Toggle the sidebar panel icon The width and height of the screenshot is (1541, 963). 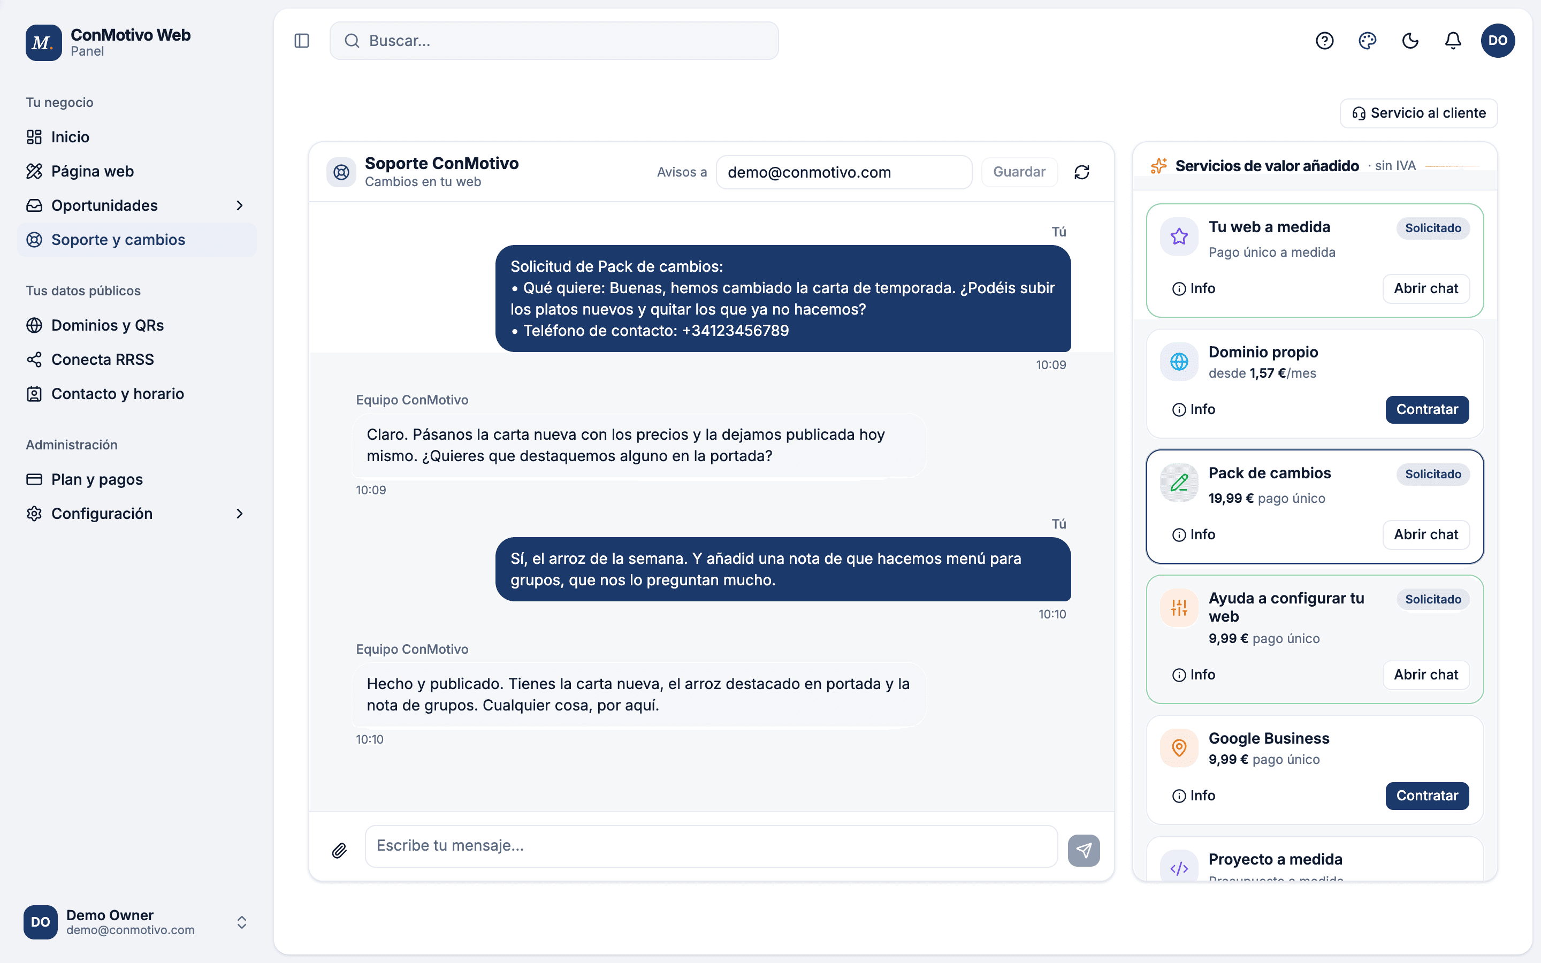pos(302,41)
